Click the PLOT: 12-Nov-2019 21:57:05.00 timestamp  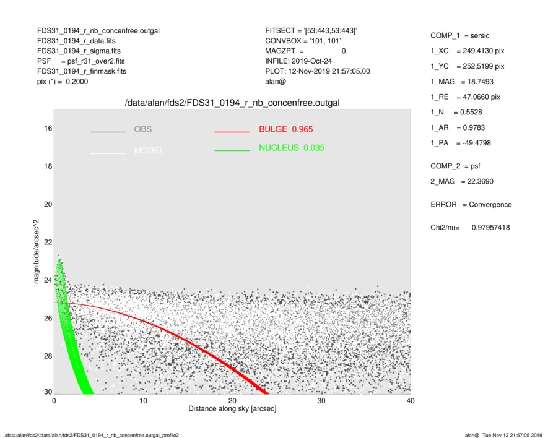[317, 71]
